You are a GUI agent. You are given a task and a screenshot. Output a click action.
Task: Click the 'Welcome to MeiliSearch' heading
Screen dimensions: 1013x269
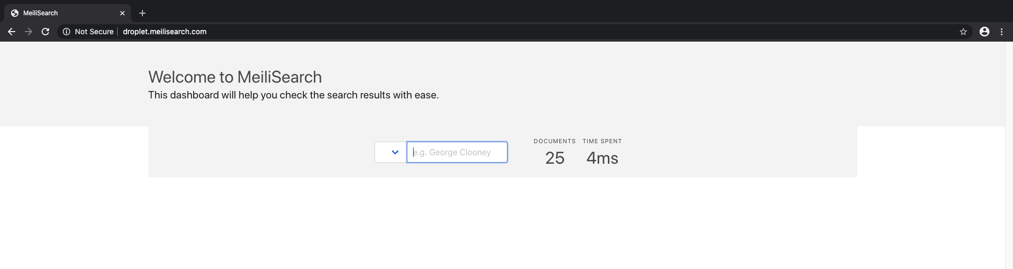[235, 77]
